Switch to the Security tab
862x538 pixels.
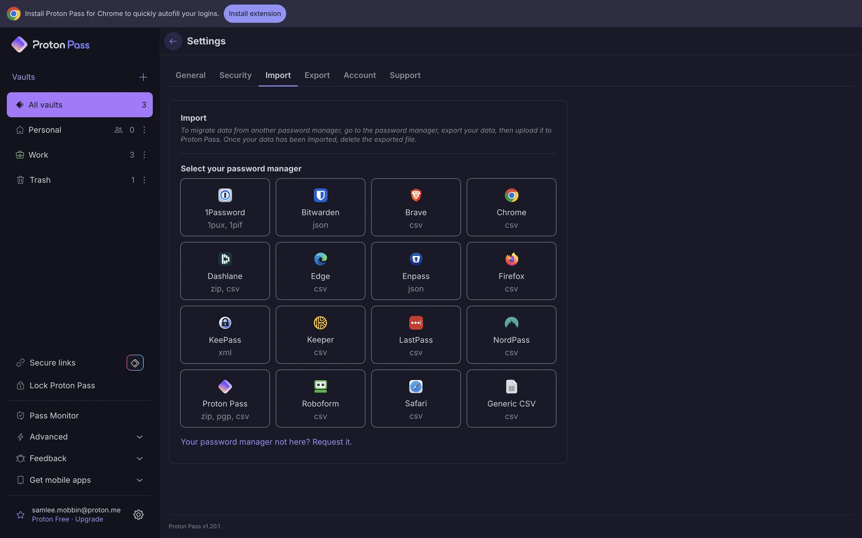point(235,75)
